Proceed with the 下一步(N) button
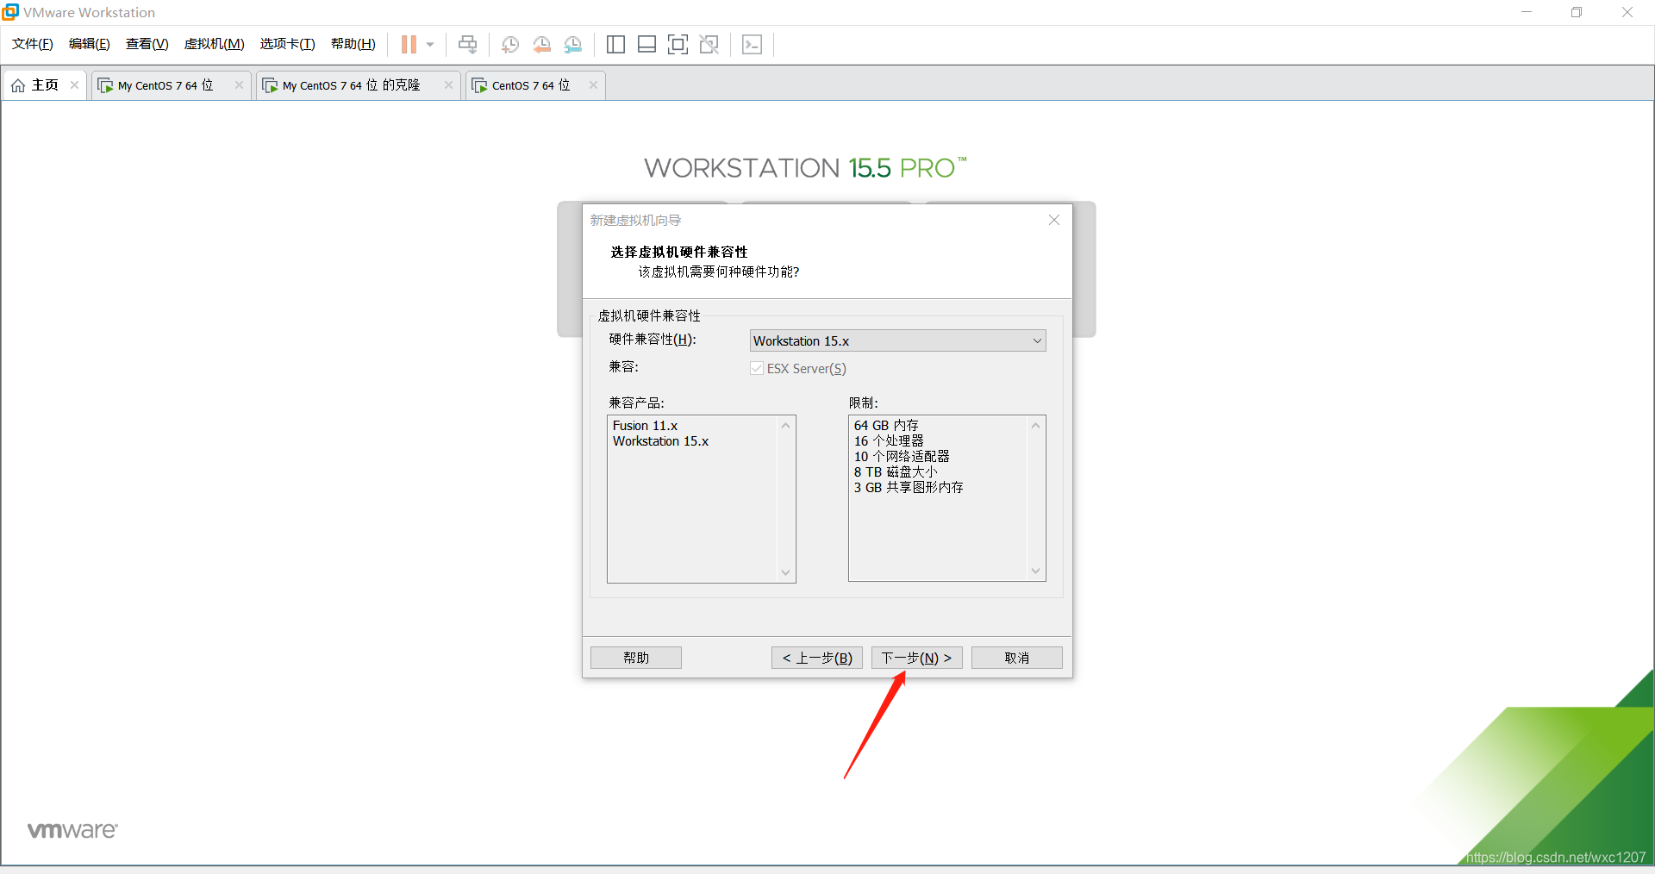The height and width of the screenshot is (874, 1655). click(x=917, y=658)
